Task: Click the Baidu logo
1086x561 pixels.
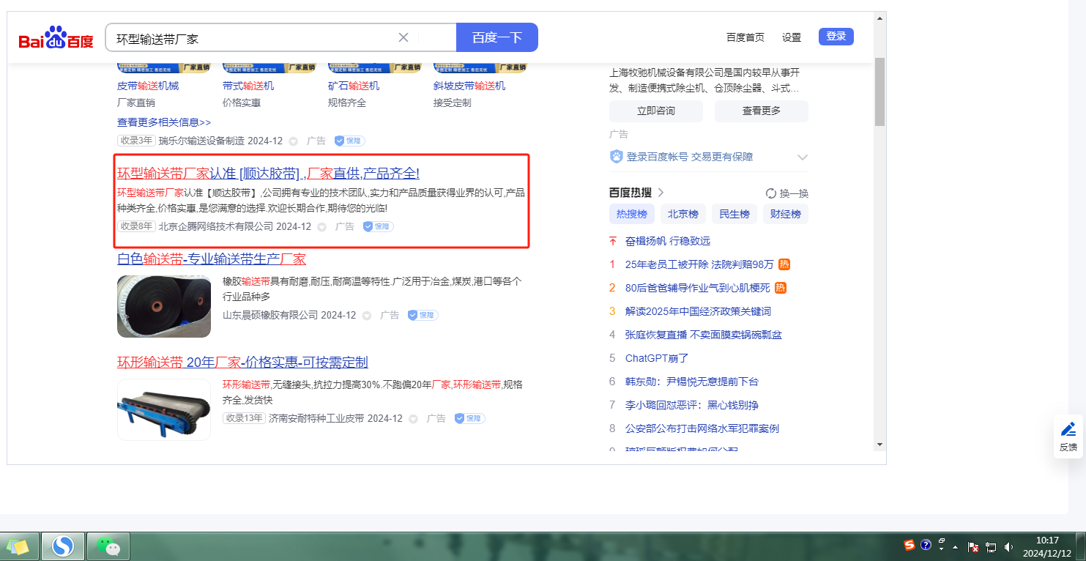Action: click(56, 38)
